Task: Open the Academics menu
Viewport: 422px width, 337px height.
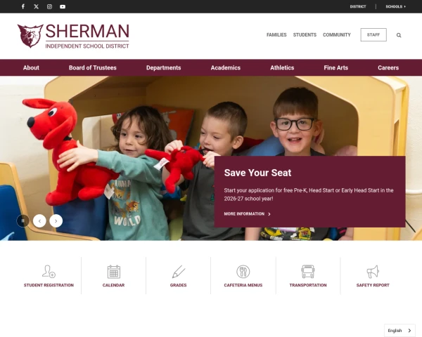Action: pyautogui.click(x=226, y=67)
